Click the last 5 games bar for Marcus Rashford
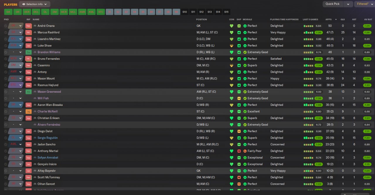 (308, 32)
